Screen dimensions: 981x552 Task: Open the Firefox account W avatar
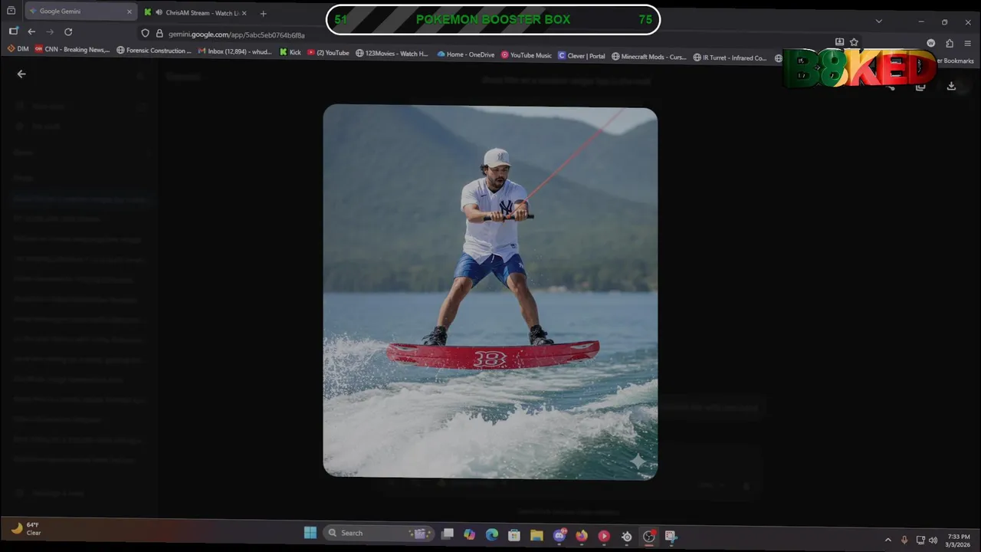[x=930, y=43]
